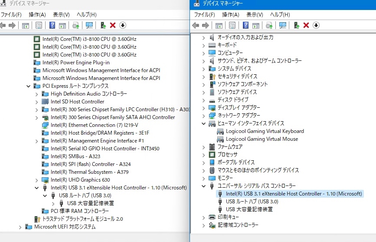376x242 pixels.
Task: Select PCI 標準 RAM コントローラー
Action: click(80, 211)
